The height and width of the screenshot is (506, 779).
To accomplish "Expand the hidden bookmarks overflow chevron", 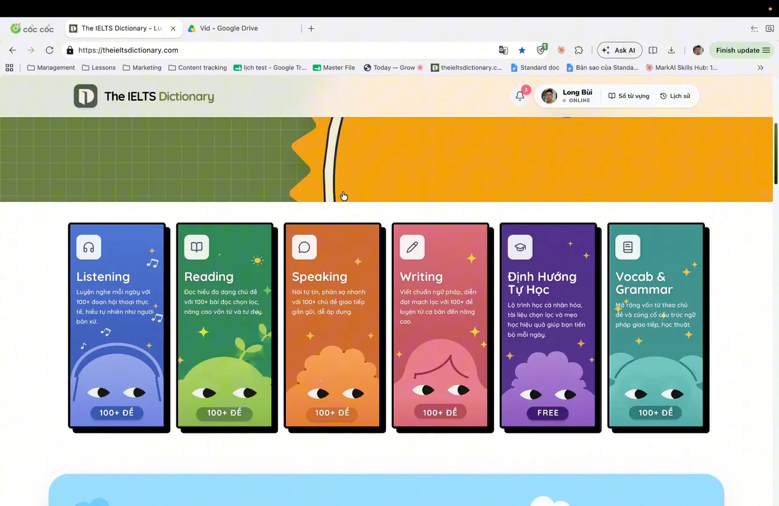I will 760,68.
